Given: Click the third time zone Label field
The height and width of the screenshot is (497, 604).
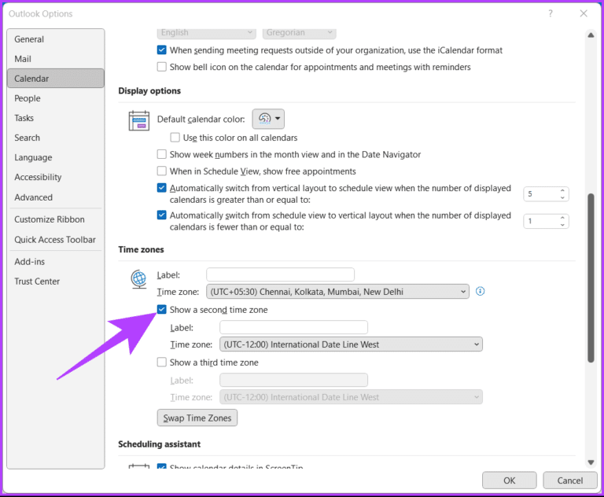Looking at the screenshot, I should (293, 381).
